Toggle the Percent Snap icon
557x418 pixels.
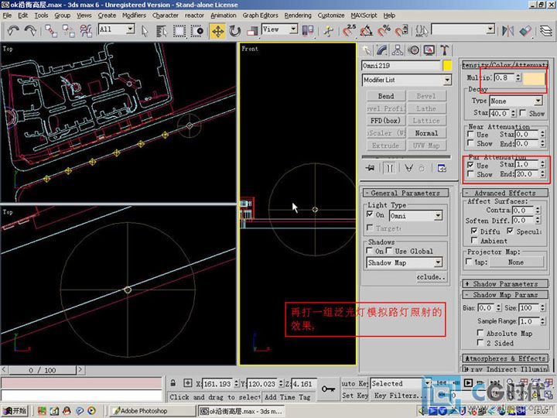pyautogui.click(x=384, y=30)
